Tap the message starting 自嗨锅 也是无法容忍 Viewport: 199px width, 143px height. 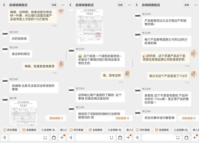[x=34, y=87]
